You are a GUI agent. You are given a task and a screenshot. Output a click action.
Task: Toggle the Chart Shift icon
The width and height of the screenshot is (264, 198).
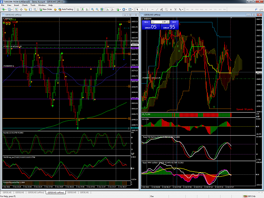click(112, 9)
